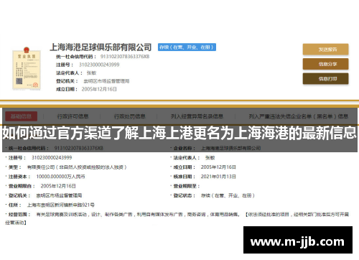Click the company title 上海海港足球俱乐部有限公司
Viewport: 359px width, 260px height.
tap(101, 47)
